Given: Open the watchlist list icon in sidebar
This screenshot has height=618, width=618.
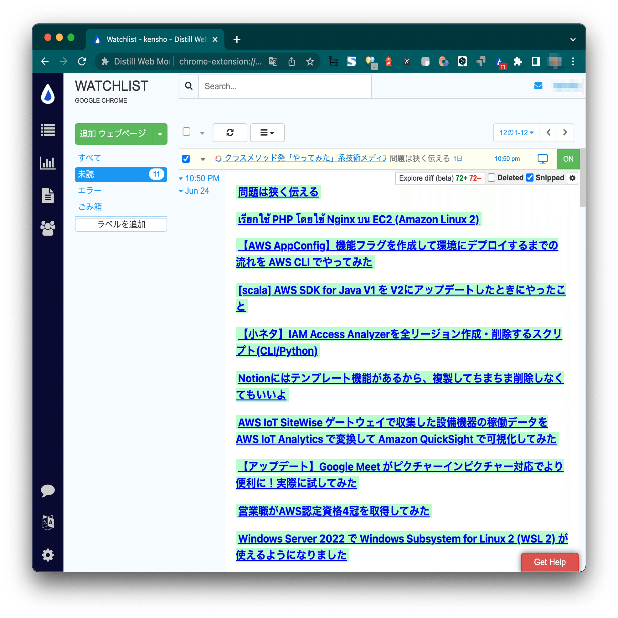Looking at the screenshot, I should click(x=48, y=130).
